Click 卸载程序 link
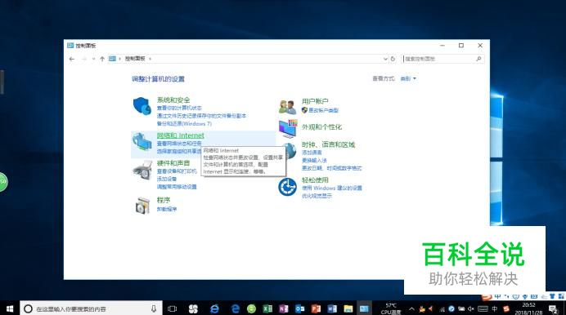Viewport: 566px width, 315px height. (167, 209)
